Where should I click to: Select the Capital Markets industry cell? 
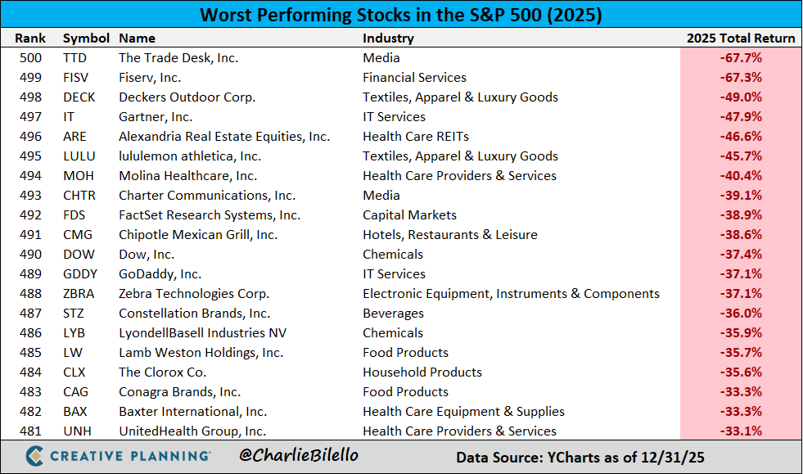coord(409,215)
